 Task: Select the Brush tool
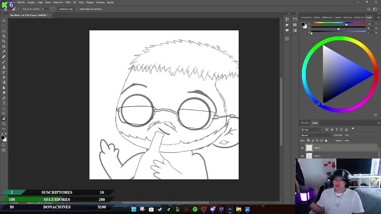point(4,62)
